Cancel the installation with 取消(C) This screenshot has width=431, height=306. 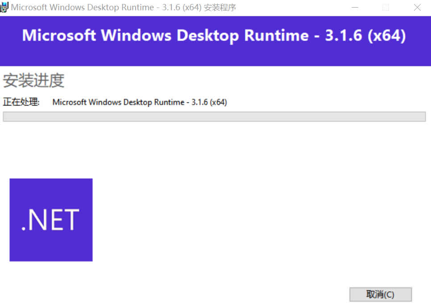click(x=381, y=294)
